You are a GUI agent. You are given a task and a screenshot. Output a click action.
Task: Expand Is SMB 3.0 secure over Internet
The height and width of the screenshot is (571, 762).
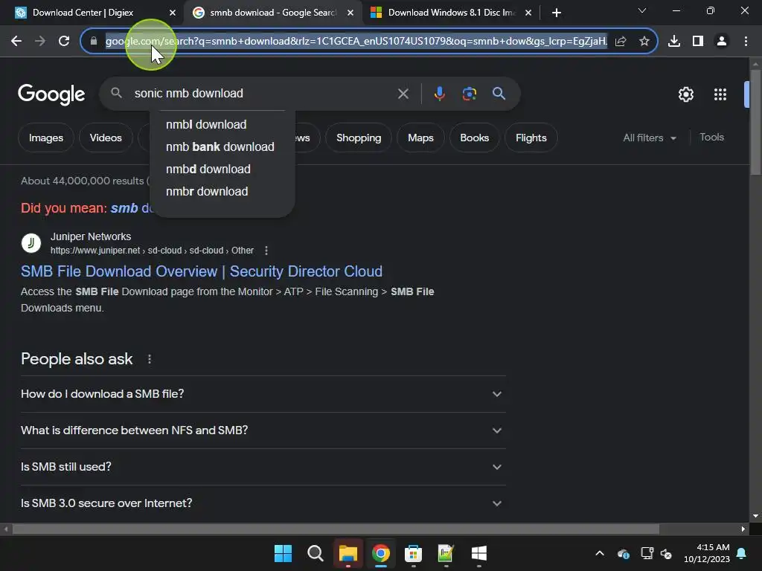[263, 503]
